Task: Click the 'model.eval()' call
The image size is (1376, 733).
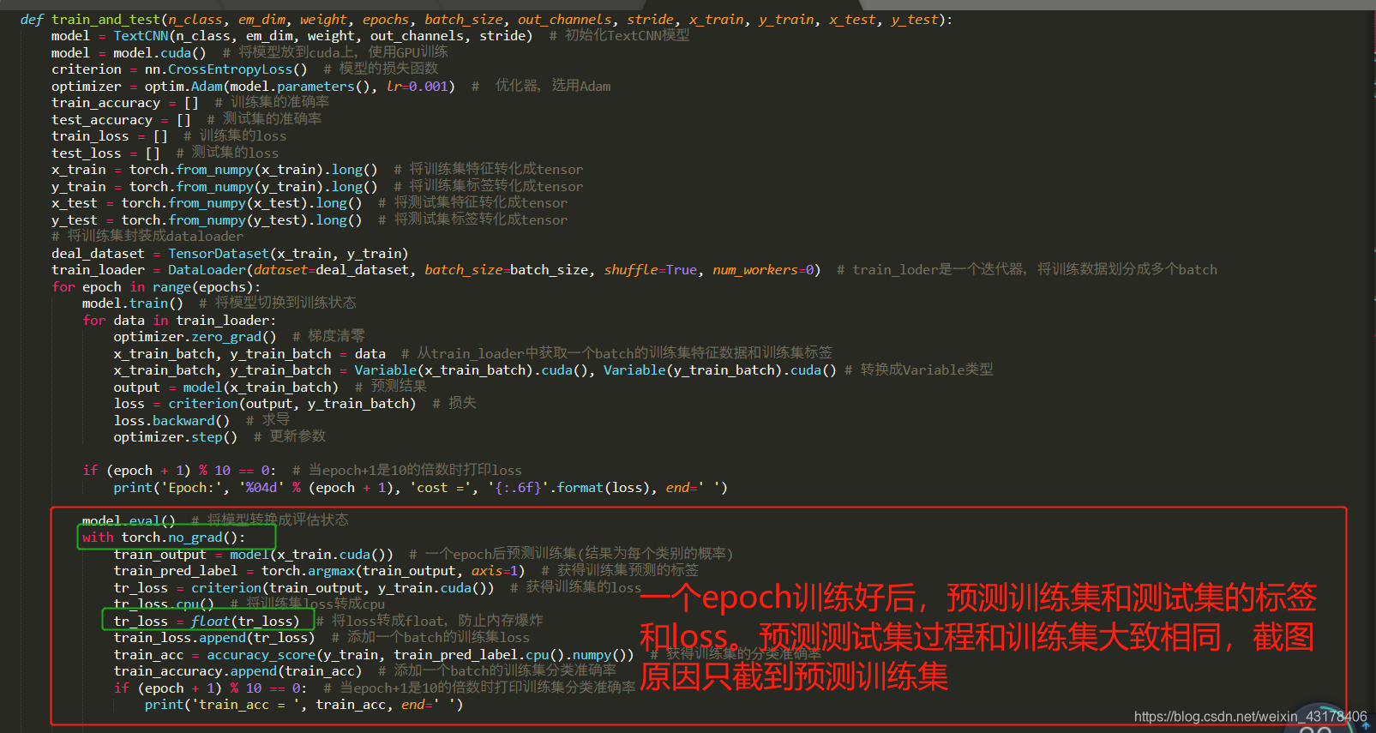Action: pyautogui.click(x=129, y=520)
